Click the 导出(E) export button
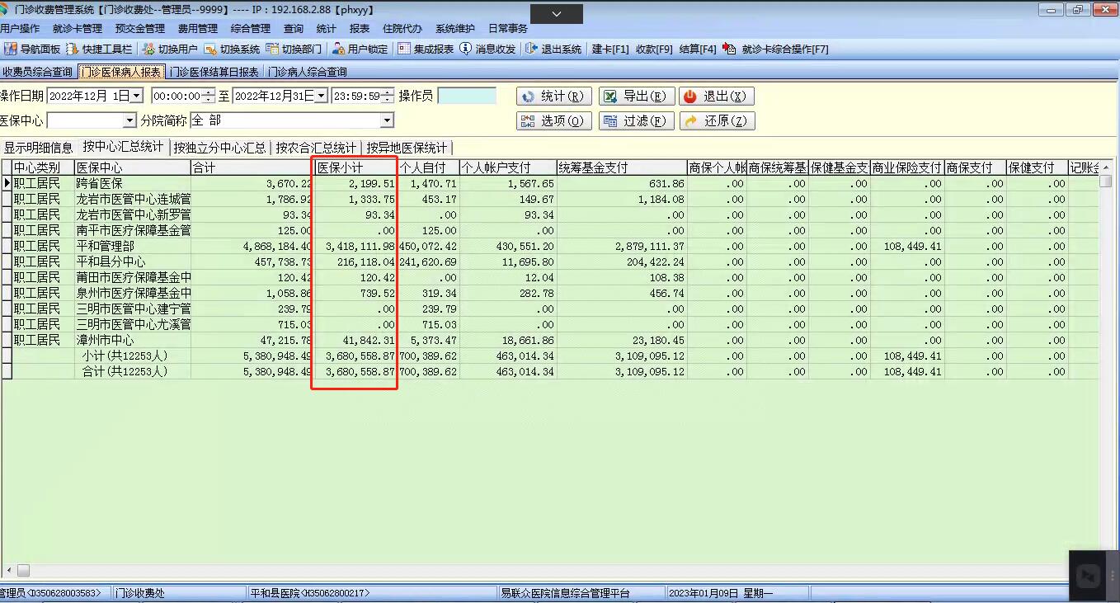The image size is (1120, 603). 637,97
